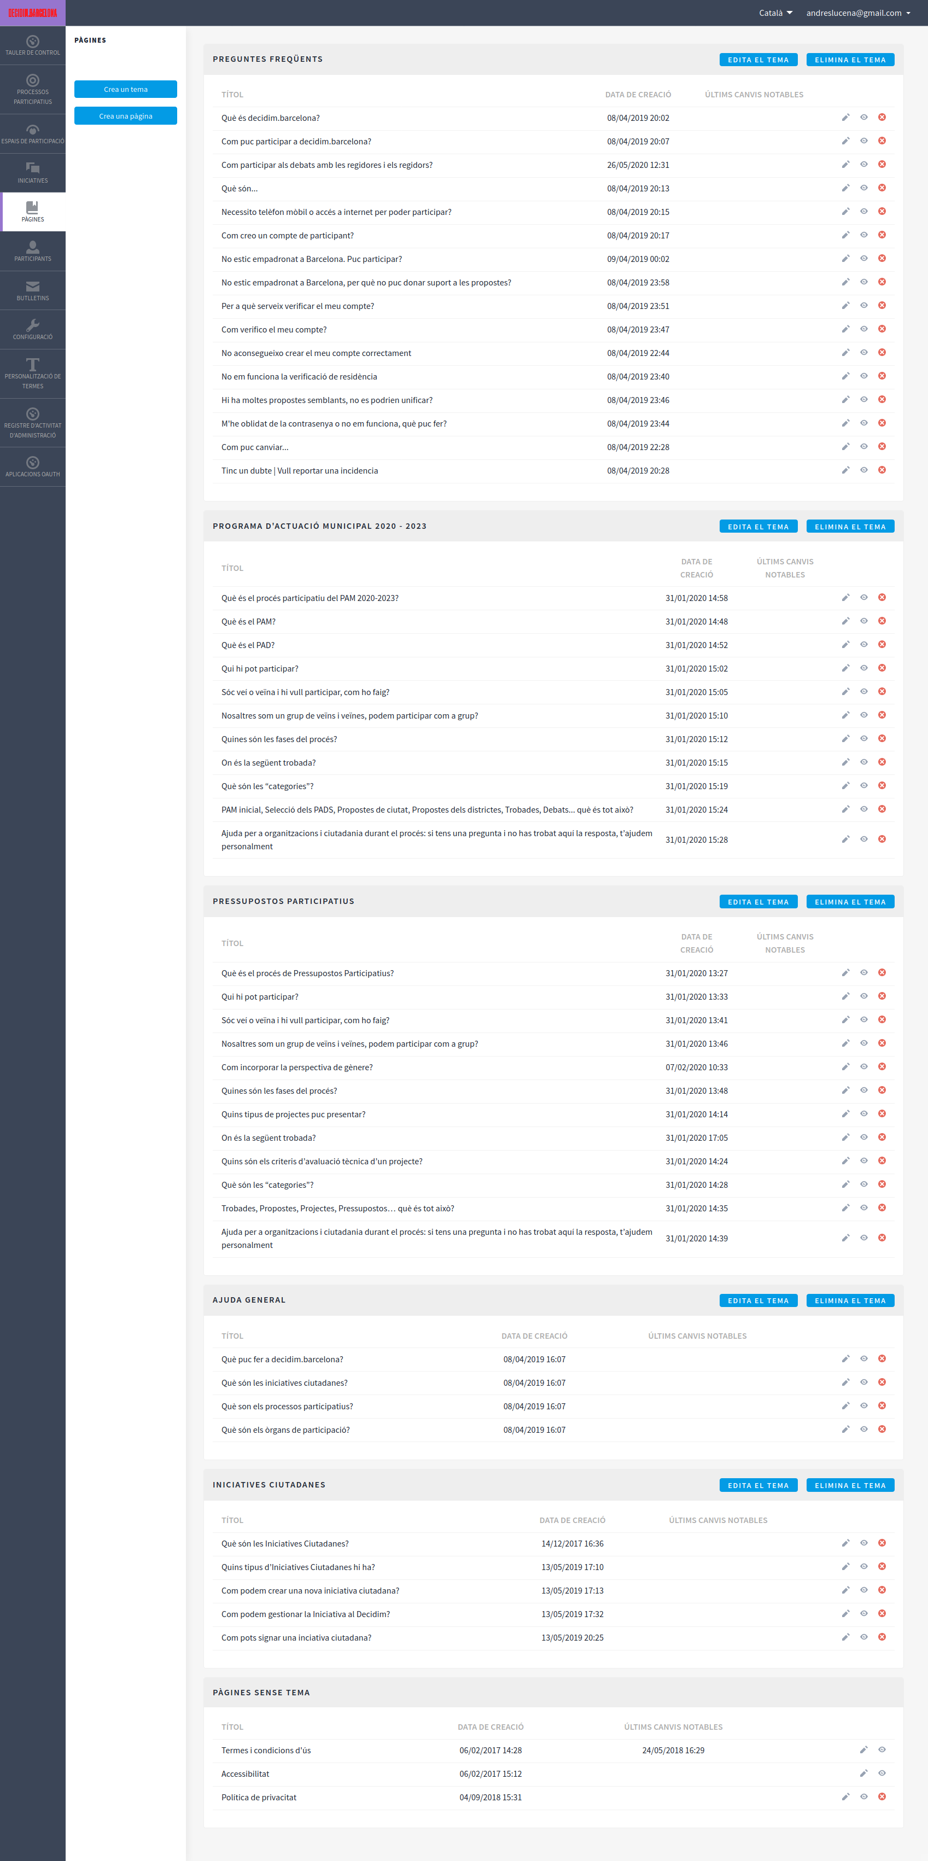Image resolution: width=928 pixels, height=1861 pixels.
Task: Edit 'Quines són les fases del procés?' PAM page
Action: (x=845, y=738)
